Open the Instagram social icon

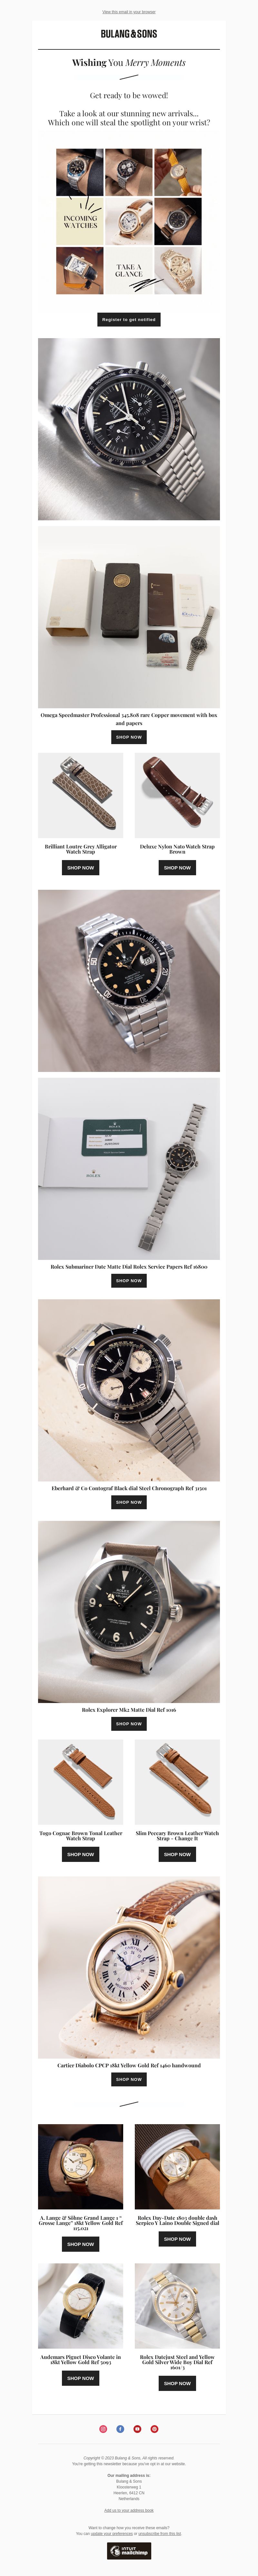[103, 2429]
